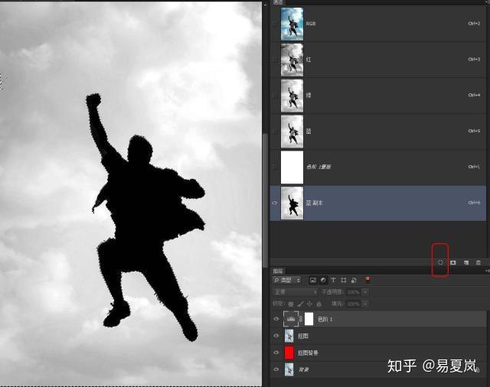Toggle the red layer filtering switch
This screenshot has width=490, height=387.
point(367,279)
